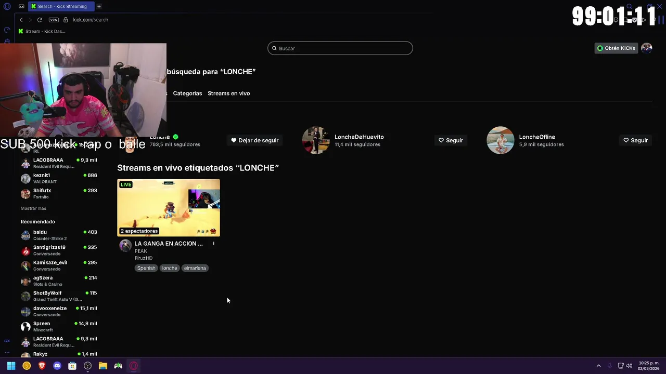Viewport: 666px width, 374px height.
Task: Open the LoncheOffline channel name
Action: click(537, 137)
